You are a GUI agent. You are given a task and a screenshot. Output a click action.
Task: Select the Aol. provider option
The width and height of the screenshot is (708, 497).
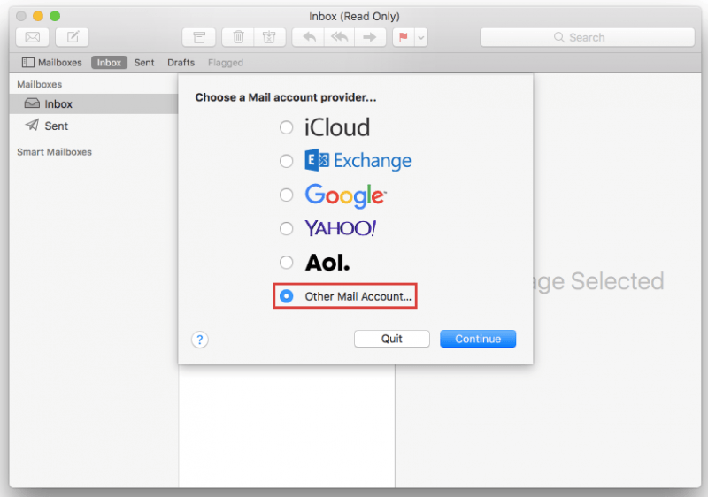[x=286, y=262]
